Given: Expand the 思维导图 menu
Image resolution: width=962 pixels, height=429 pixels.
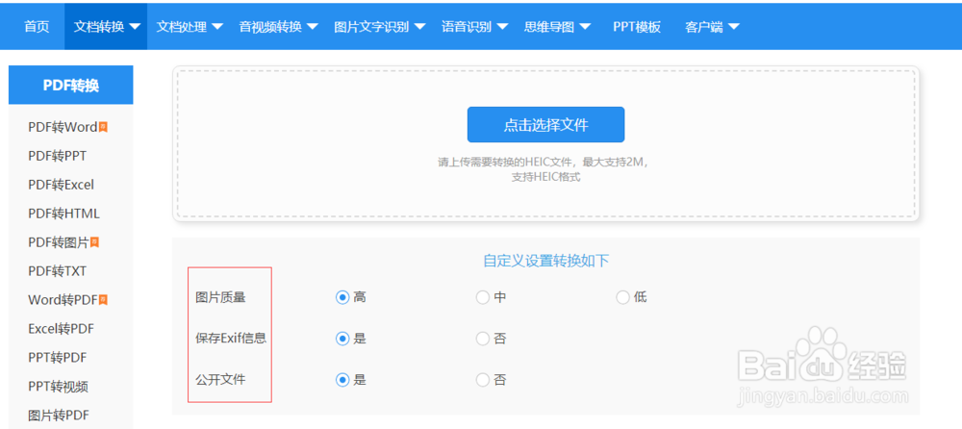Looking at the screenshot, I should [557, 26].
